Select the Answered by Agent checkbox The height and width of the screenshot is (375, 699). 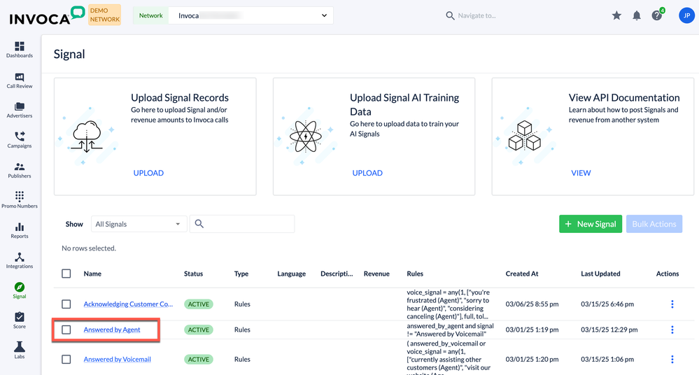coord(66,330)
